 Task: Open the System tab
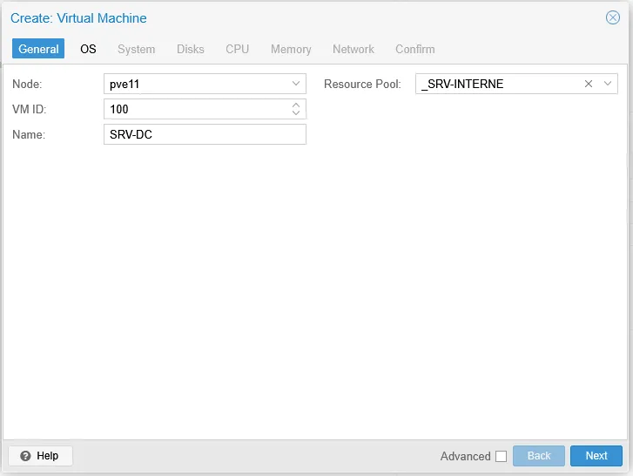(137, 49)
